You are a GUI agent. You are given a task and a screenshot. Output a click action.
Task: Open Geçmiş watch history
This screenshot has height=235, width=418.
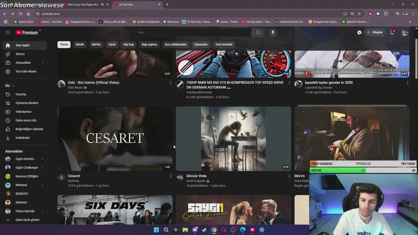coord(25,94)
